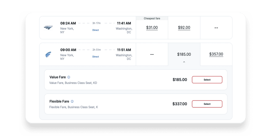This screenshot has height=139, width=271.
Task: Click the Cheapest fare badge
Action: 152,18
